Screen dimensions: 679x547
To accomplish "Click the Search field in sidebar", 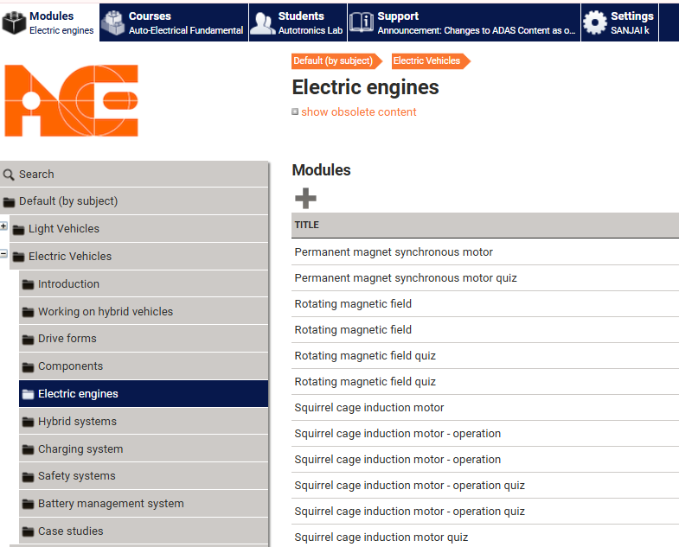I will 134,175.
